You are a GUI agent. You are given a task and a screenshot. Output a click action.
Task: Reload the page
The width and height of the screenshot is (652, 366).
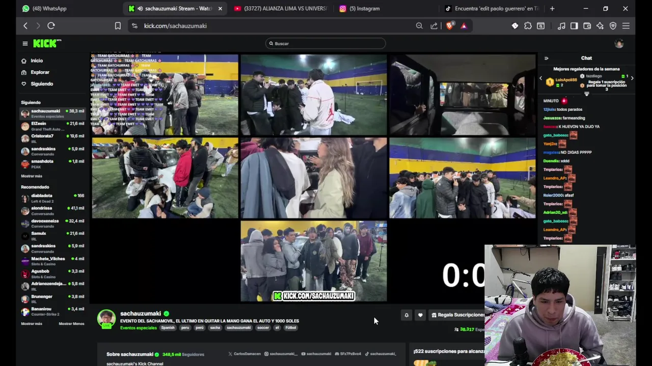click(x=51, y=25)
